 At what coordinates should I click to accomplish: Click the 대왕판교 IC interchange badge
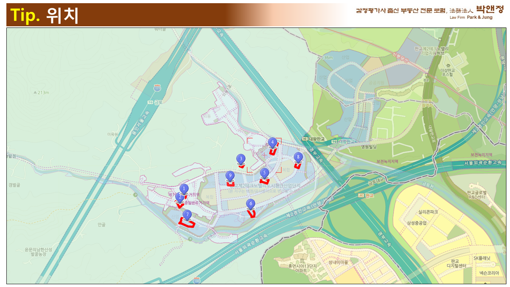coord(315,139)
